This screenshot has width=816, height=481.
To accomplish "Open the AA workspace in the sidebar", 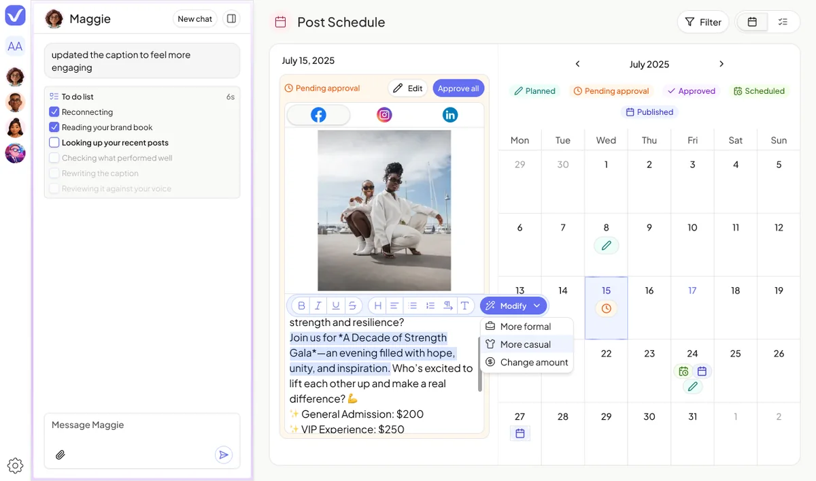I will (15, 46).
